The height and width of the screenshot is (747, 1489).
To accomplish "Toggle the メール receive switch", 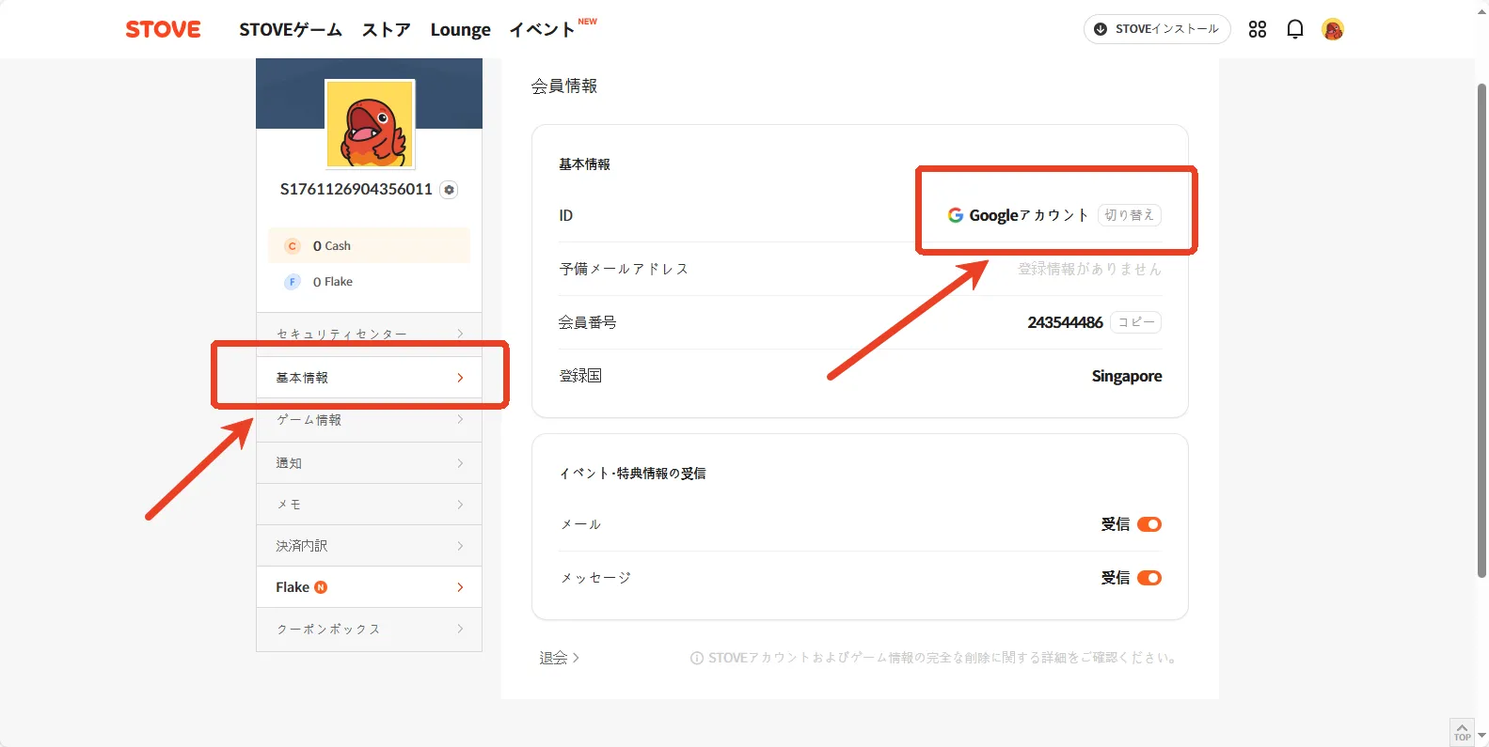I will click(x=1148, y=524).
